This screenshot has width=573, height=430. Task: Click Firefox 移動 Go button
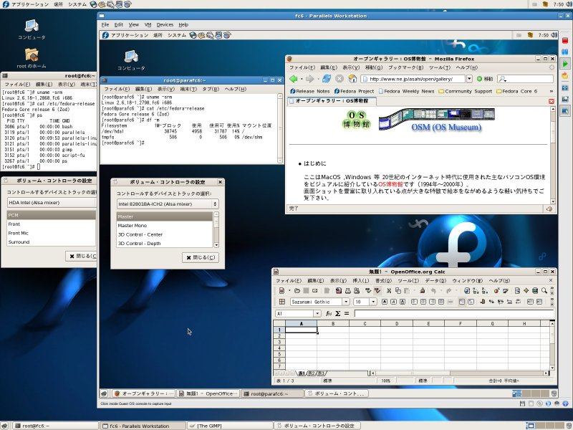pyautogui.click(x=485, y=79)
